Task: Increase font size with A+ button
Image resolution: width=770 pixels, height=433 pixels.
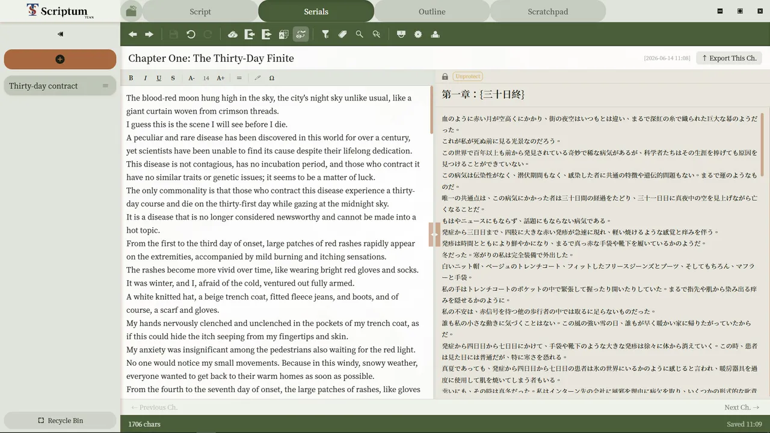Action: point(221,78)
